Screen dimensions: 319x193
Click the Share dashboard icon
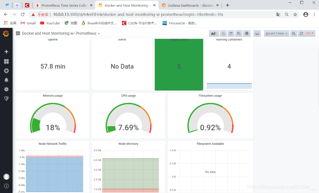[x=231, y=33]
